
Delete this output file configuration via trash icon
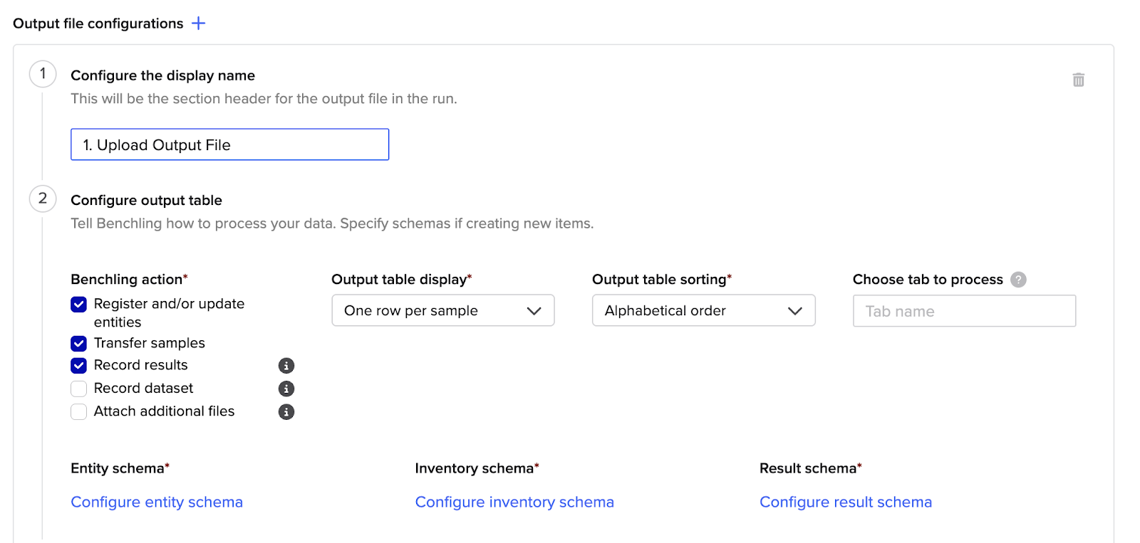click(x=1078, y=80)
